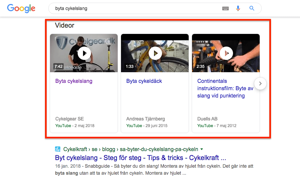Play the 7:42 Cykelgear video
Viewport: 300px width, 183px height.
(x=84, y=53)
